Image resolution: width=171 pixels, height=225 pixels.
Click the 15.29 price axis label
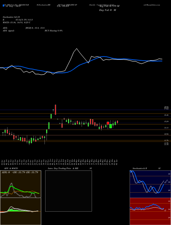click(167, 121)
